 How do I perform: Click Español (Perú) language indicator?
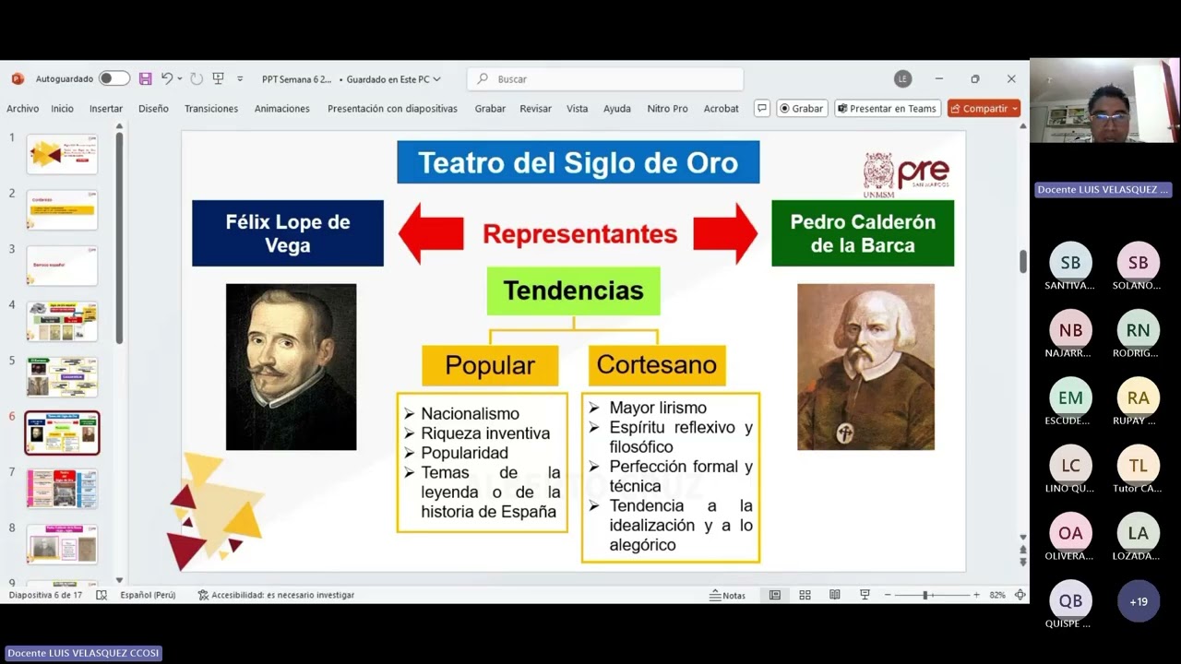click(x=148, y=596)
